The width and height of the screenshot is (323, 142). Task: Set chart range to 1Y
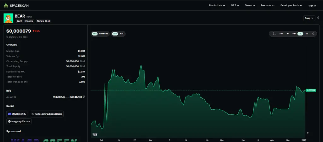point(300,34)
